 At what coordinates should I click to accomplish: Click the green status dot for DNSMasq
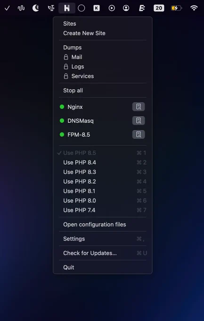62,120
